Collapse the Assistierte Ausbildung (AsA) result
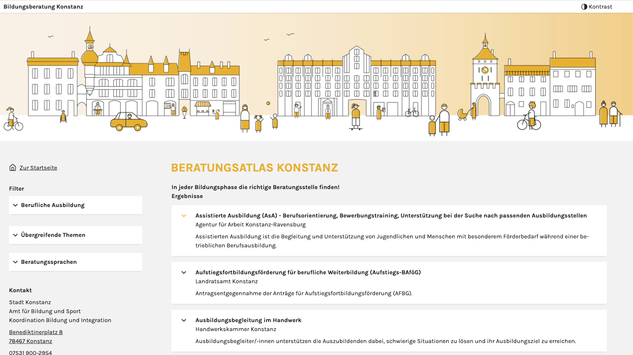 [x=184, y=216]
